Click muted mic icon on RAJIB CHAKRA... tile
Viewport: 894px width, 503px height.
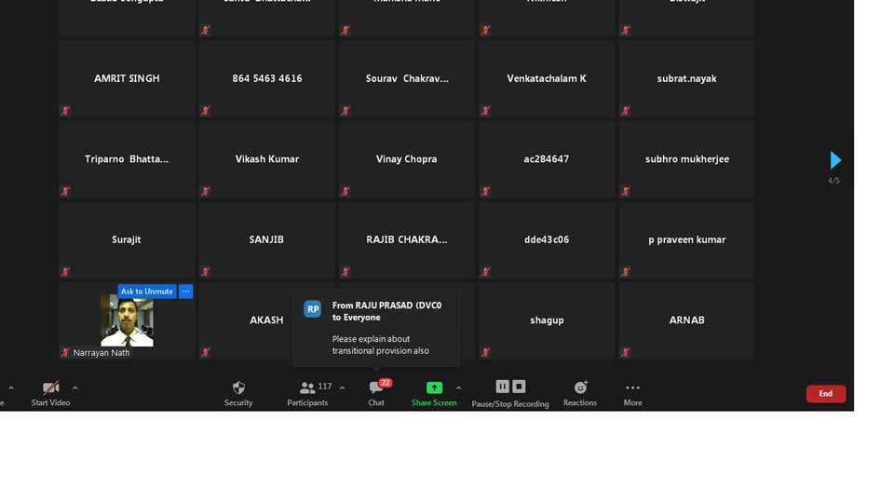[x=345, y=271]
